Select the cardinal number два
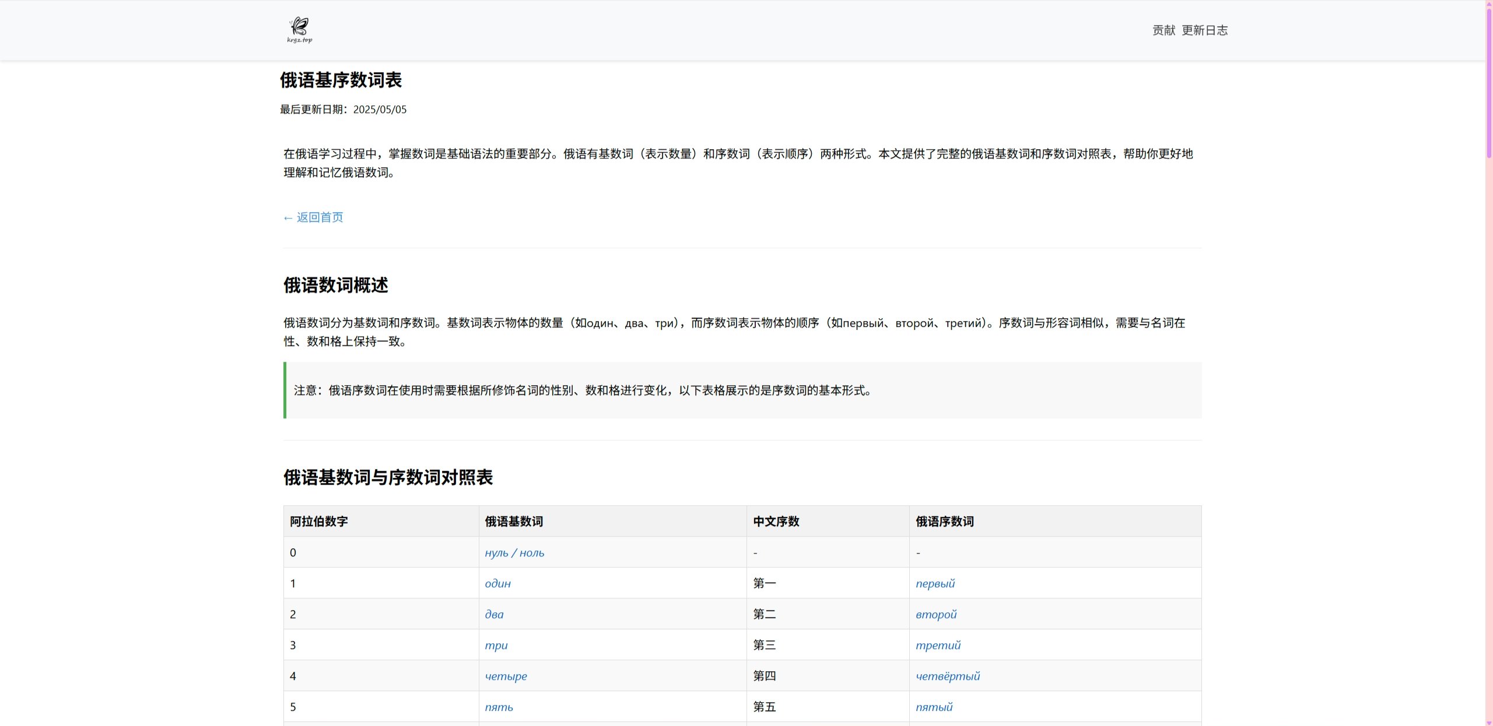 click(x=493, y=614)
